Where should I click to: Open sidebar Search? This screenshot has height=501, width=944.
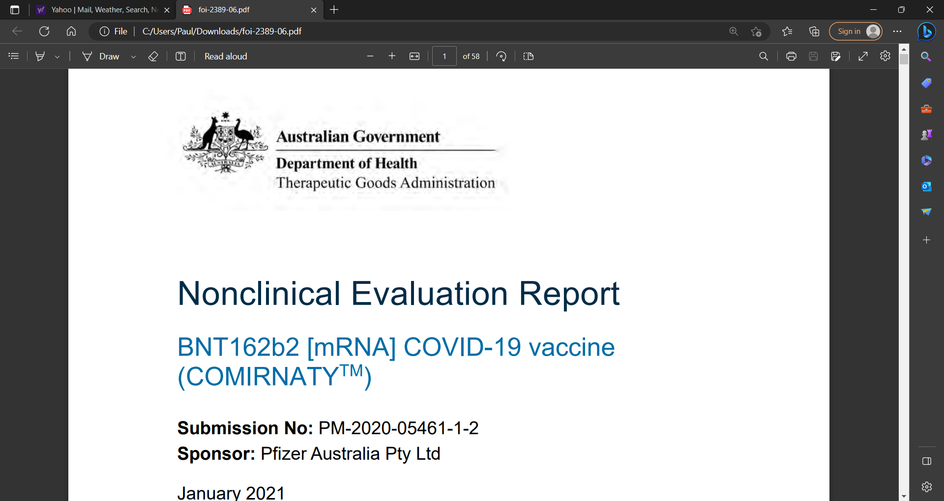pyautogui.click(x=926, y=57)
